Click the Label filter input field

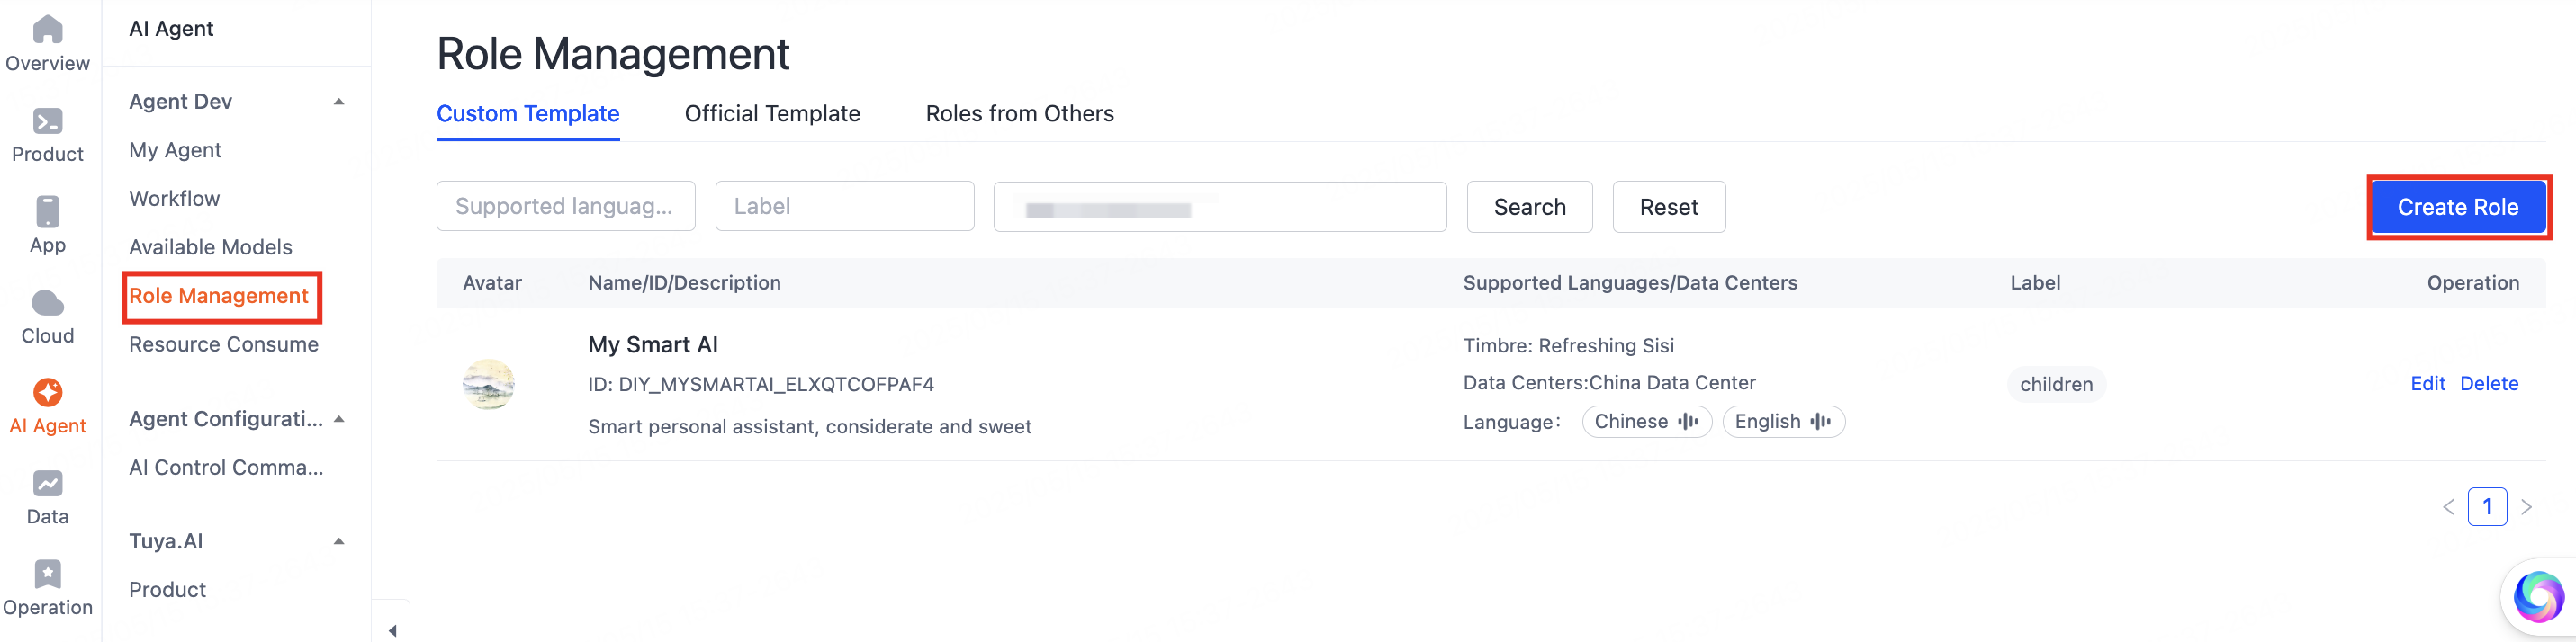[x=844, y=207]
